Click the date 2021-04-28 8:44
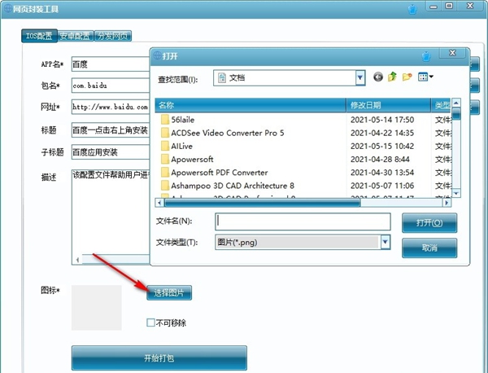Image resolution: width=488 pixels, height=373 pixels. (380, 160)
